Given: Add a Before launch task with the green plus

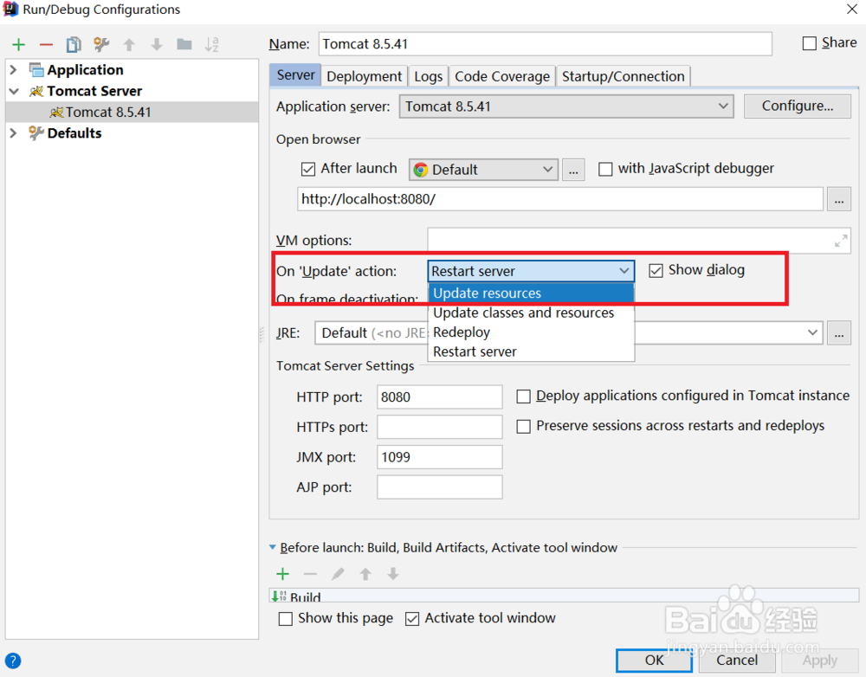Looking at the screenshot, I should click(x=283, y=574).
